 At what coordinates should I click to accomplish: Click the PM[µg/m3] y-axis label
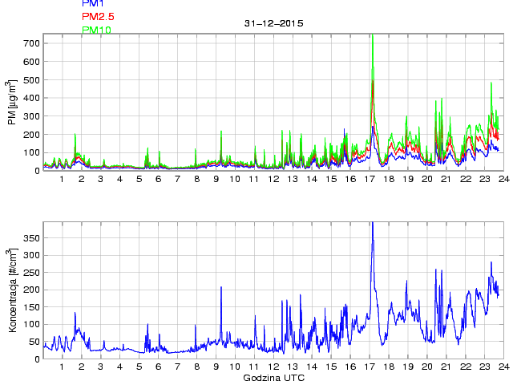coord(13,102)
